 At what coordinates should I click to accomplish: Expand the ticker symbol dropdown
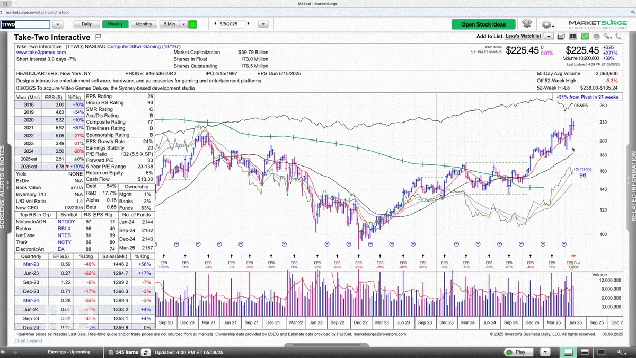(57, 24)
